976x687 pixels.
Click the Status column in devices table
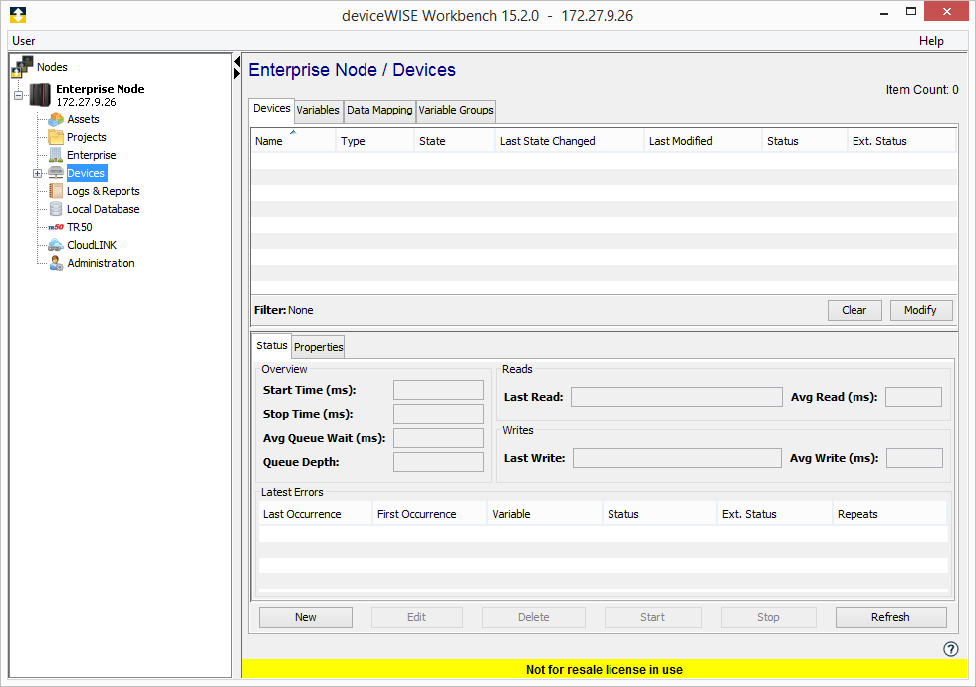pos(805,141)
